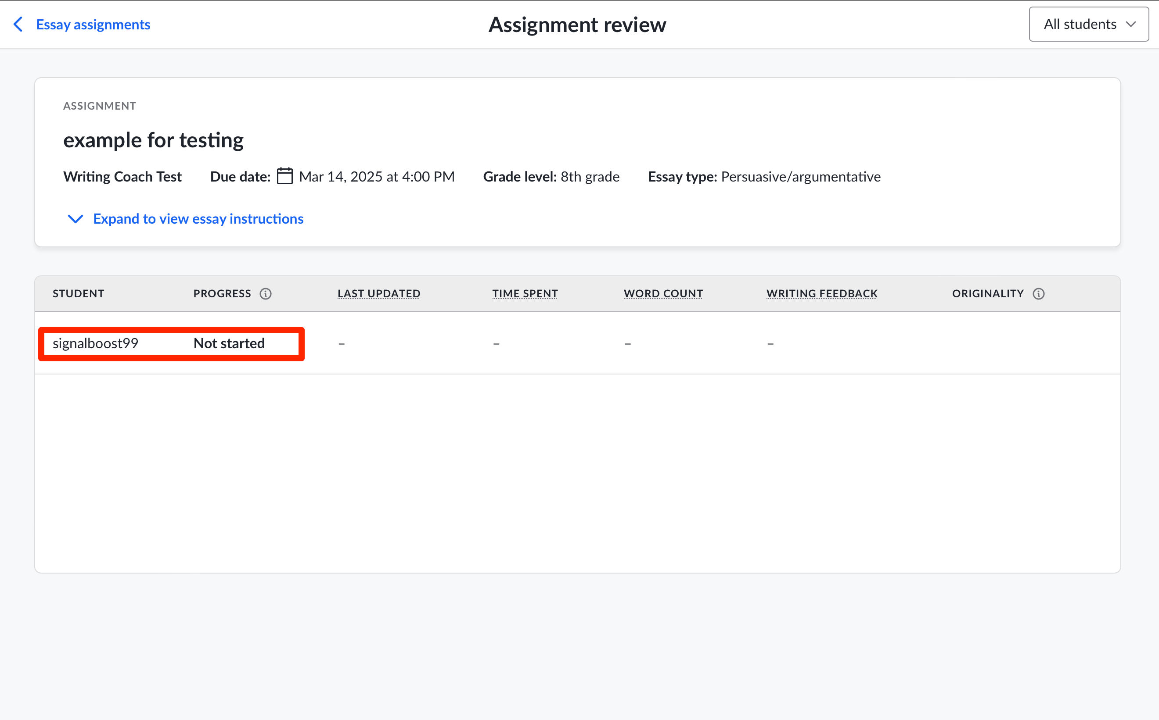Click the Progress column header

pyautogui.click(x=222, y=294)
